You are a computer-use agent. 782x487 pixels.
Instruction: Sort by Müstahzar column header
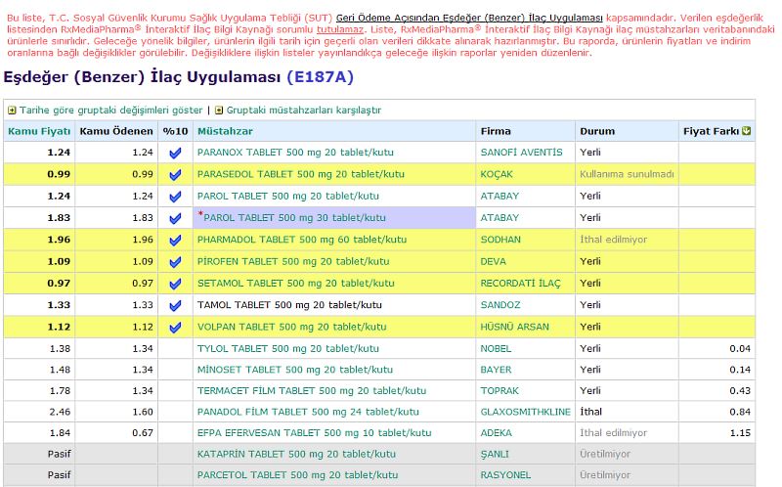[x=225, y=131]
